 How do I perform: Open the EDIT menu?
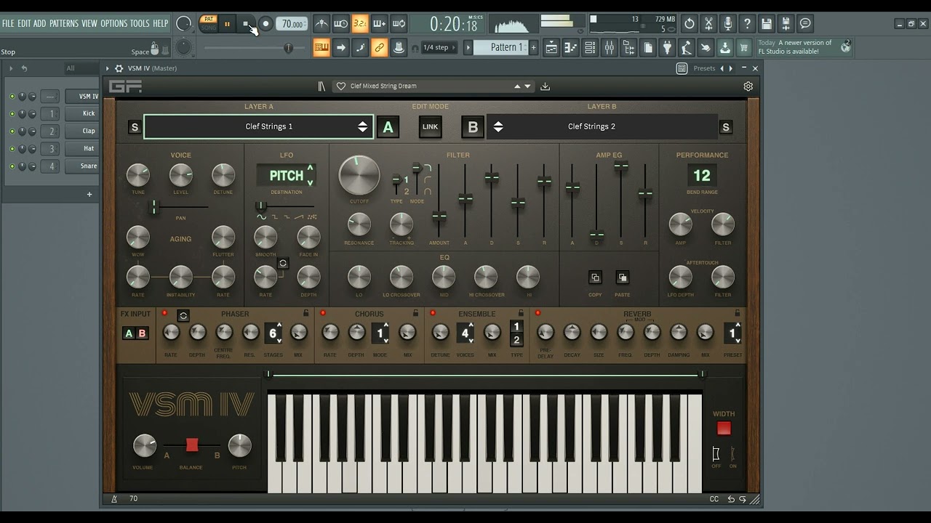tap(24, 23)
